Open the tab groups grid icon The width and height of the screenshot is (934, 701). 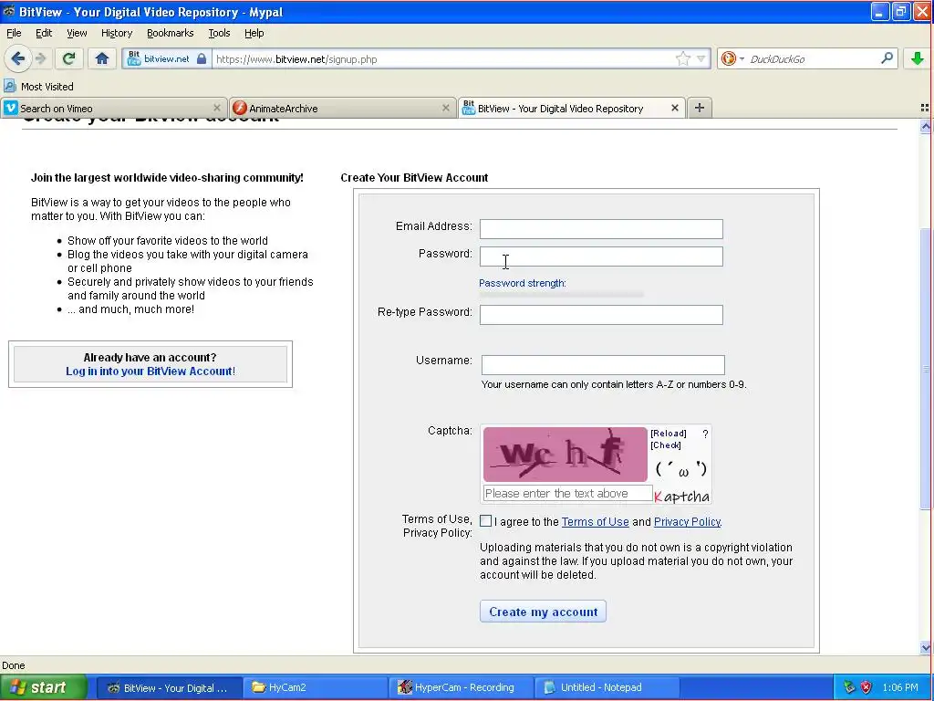925,108
